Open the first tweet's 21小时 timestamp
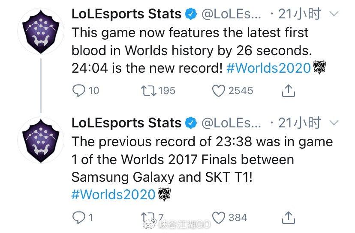The height and width of the screenshot is (233, 355). 300,14
